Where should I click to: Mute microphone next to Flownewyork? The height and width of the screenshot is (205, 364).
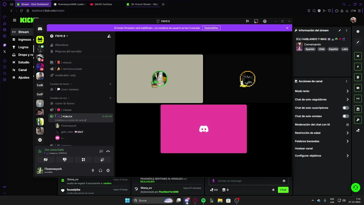tap(93, 171)
